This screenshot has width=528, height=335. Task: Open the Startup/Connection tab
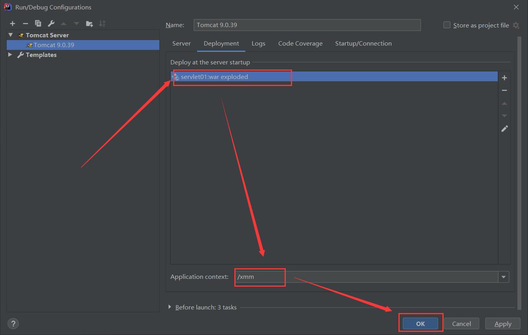click(364, 44)
